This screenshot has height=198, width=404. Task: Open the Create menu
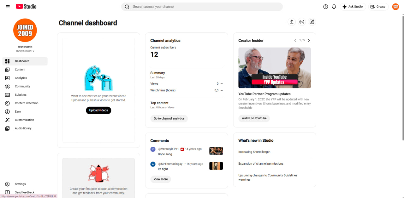tap(378, 7)
